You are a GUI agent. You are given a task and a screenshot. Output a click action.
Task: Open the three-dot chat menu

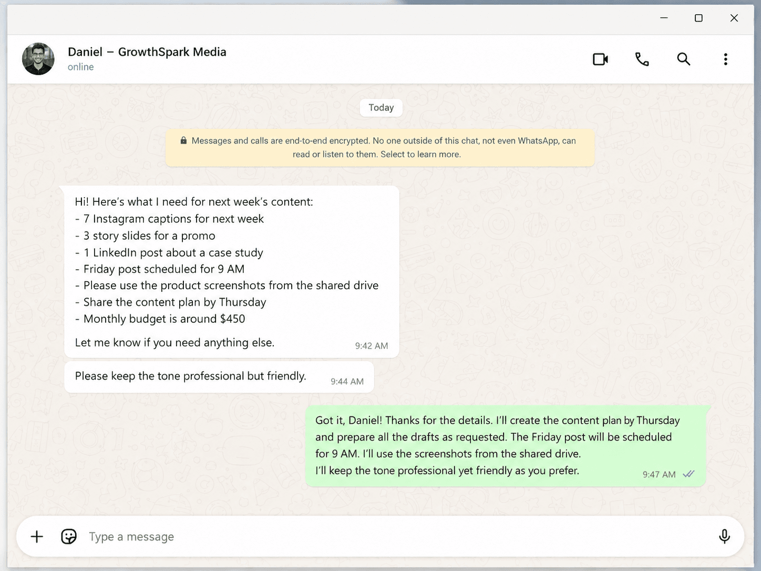pyautogui.click(x=725, y=59)
